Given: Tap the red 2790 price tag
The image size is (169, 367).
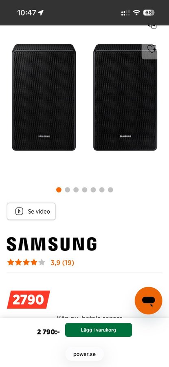Looking at the screenshot, I should 28,300.
